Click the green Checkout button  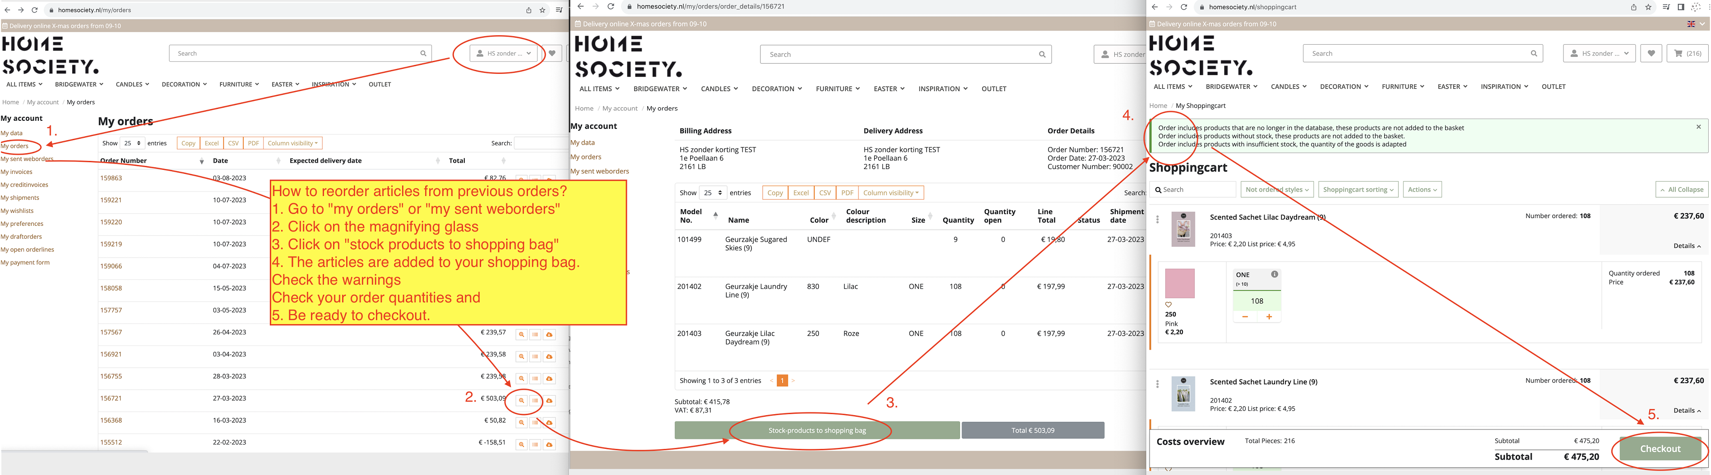(x=1660, y=449)
